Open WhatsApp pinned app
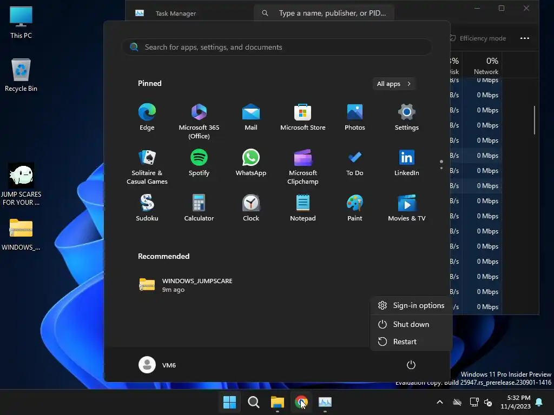 [x=251, y=163]
